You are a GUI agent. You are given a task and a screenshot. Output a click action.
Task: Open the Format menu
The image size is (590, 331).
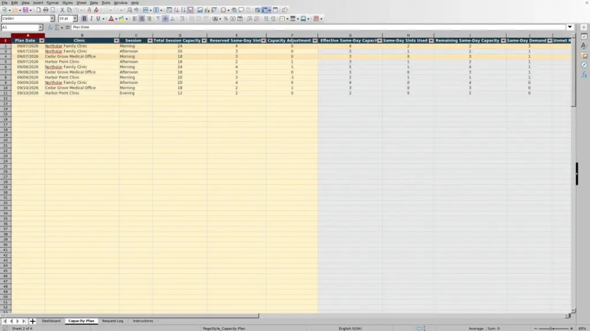tap(52, 3)
